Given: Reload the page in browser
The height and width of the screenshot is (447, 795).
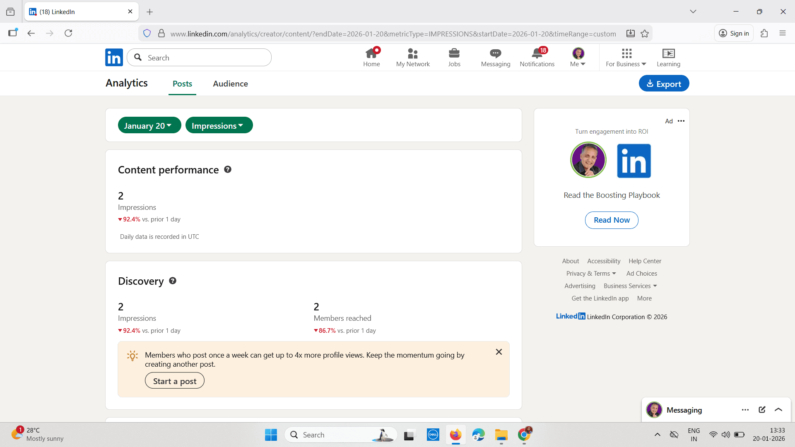Looking at the screenshot, I should pos(68,33).
